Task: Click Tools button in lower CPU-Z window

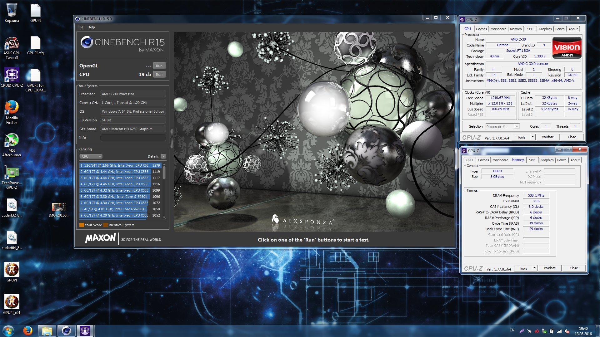Action: [x=523, y=268]
